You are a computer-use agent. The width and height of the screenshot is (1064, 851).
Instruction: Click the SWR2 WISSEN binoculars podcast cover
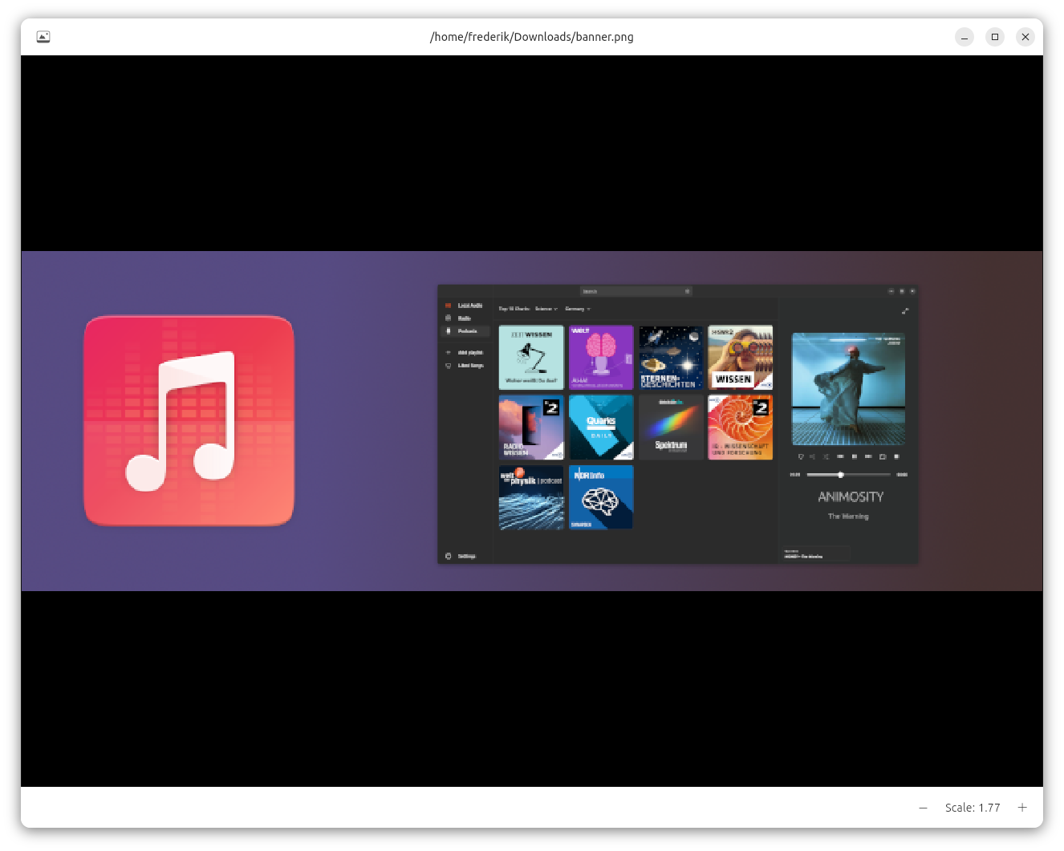click(741, 358)
